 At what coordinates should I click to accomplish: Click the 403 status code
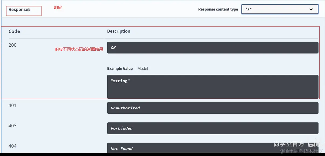click(x=12, y=126)
